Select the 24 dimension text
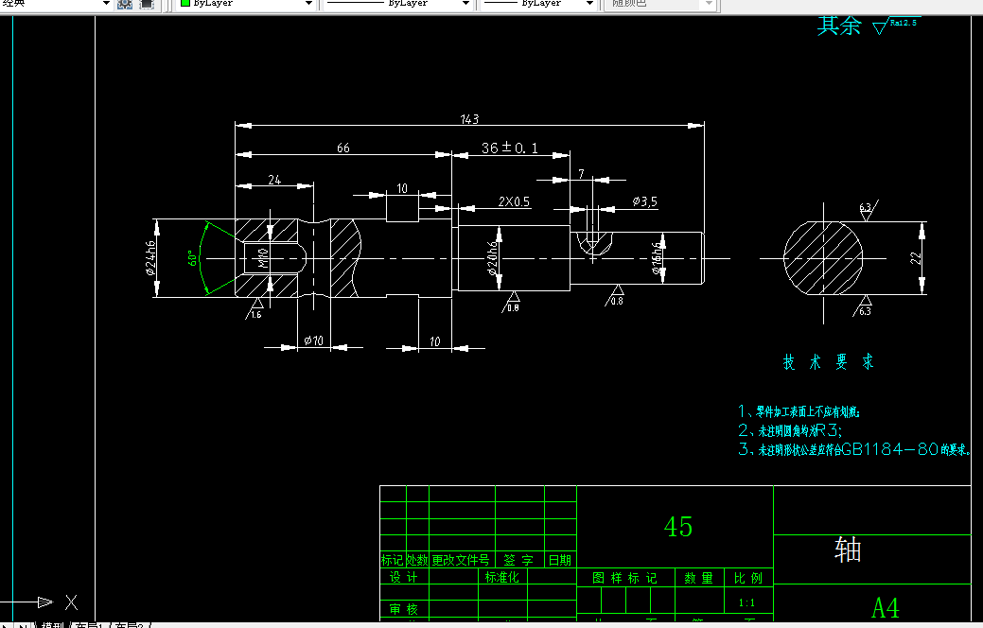The width and height of the screenshot is (983, 628). (274, 180)
